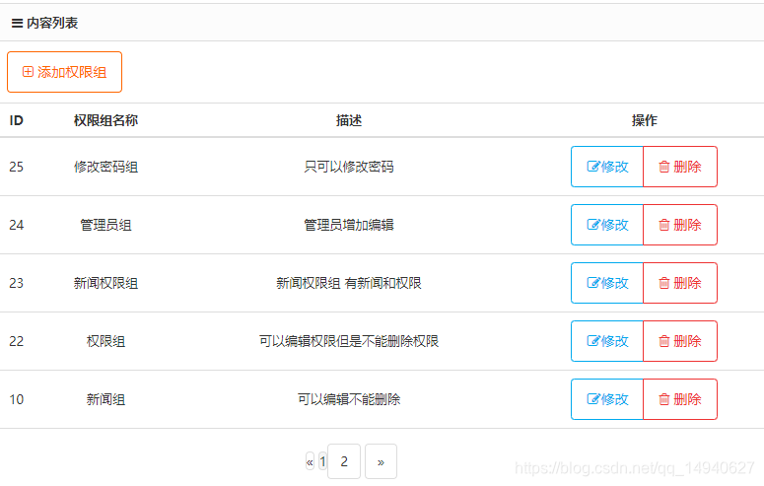Click the 权限组 name cell in row 22
This screenshot has width=764, height=486.
[x=105, y=341]
